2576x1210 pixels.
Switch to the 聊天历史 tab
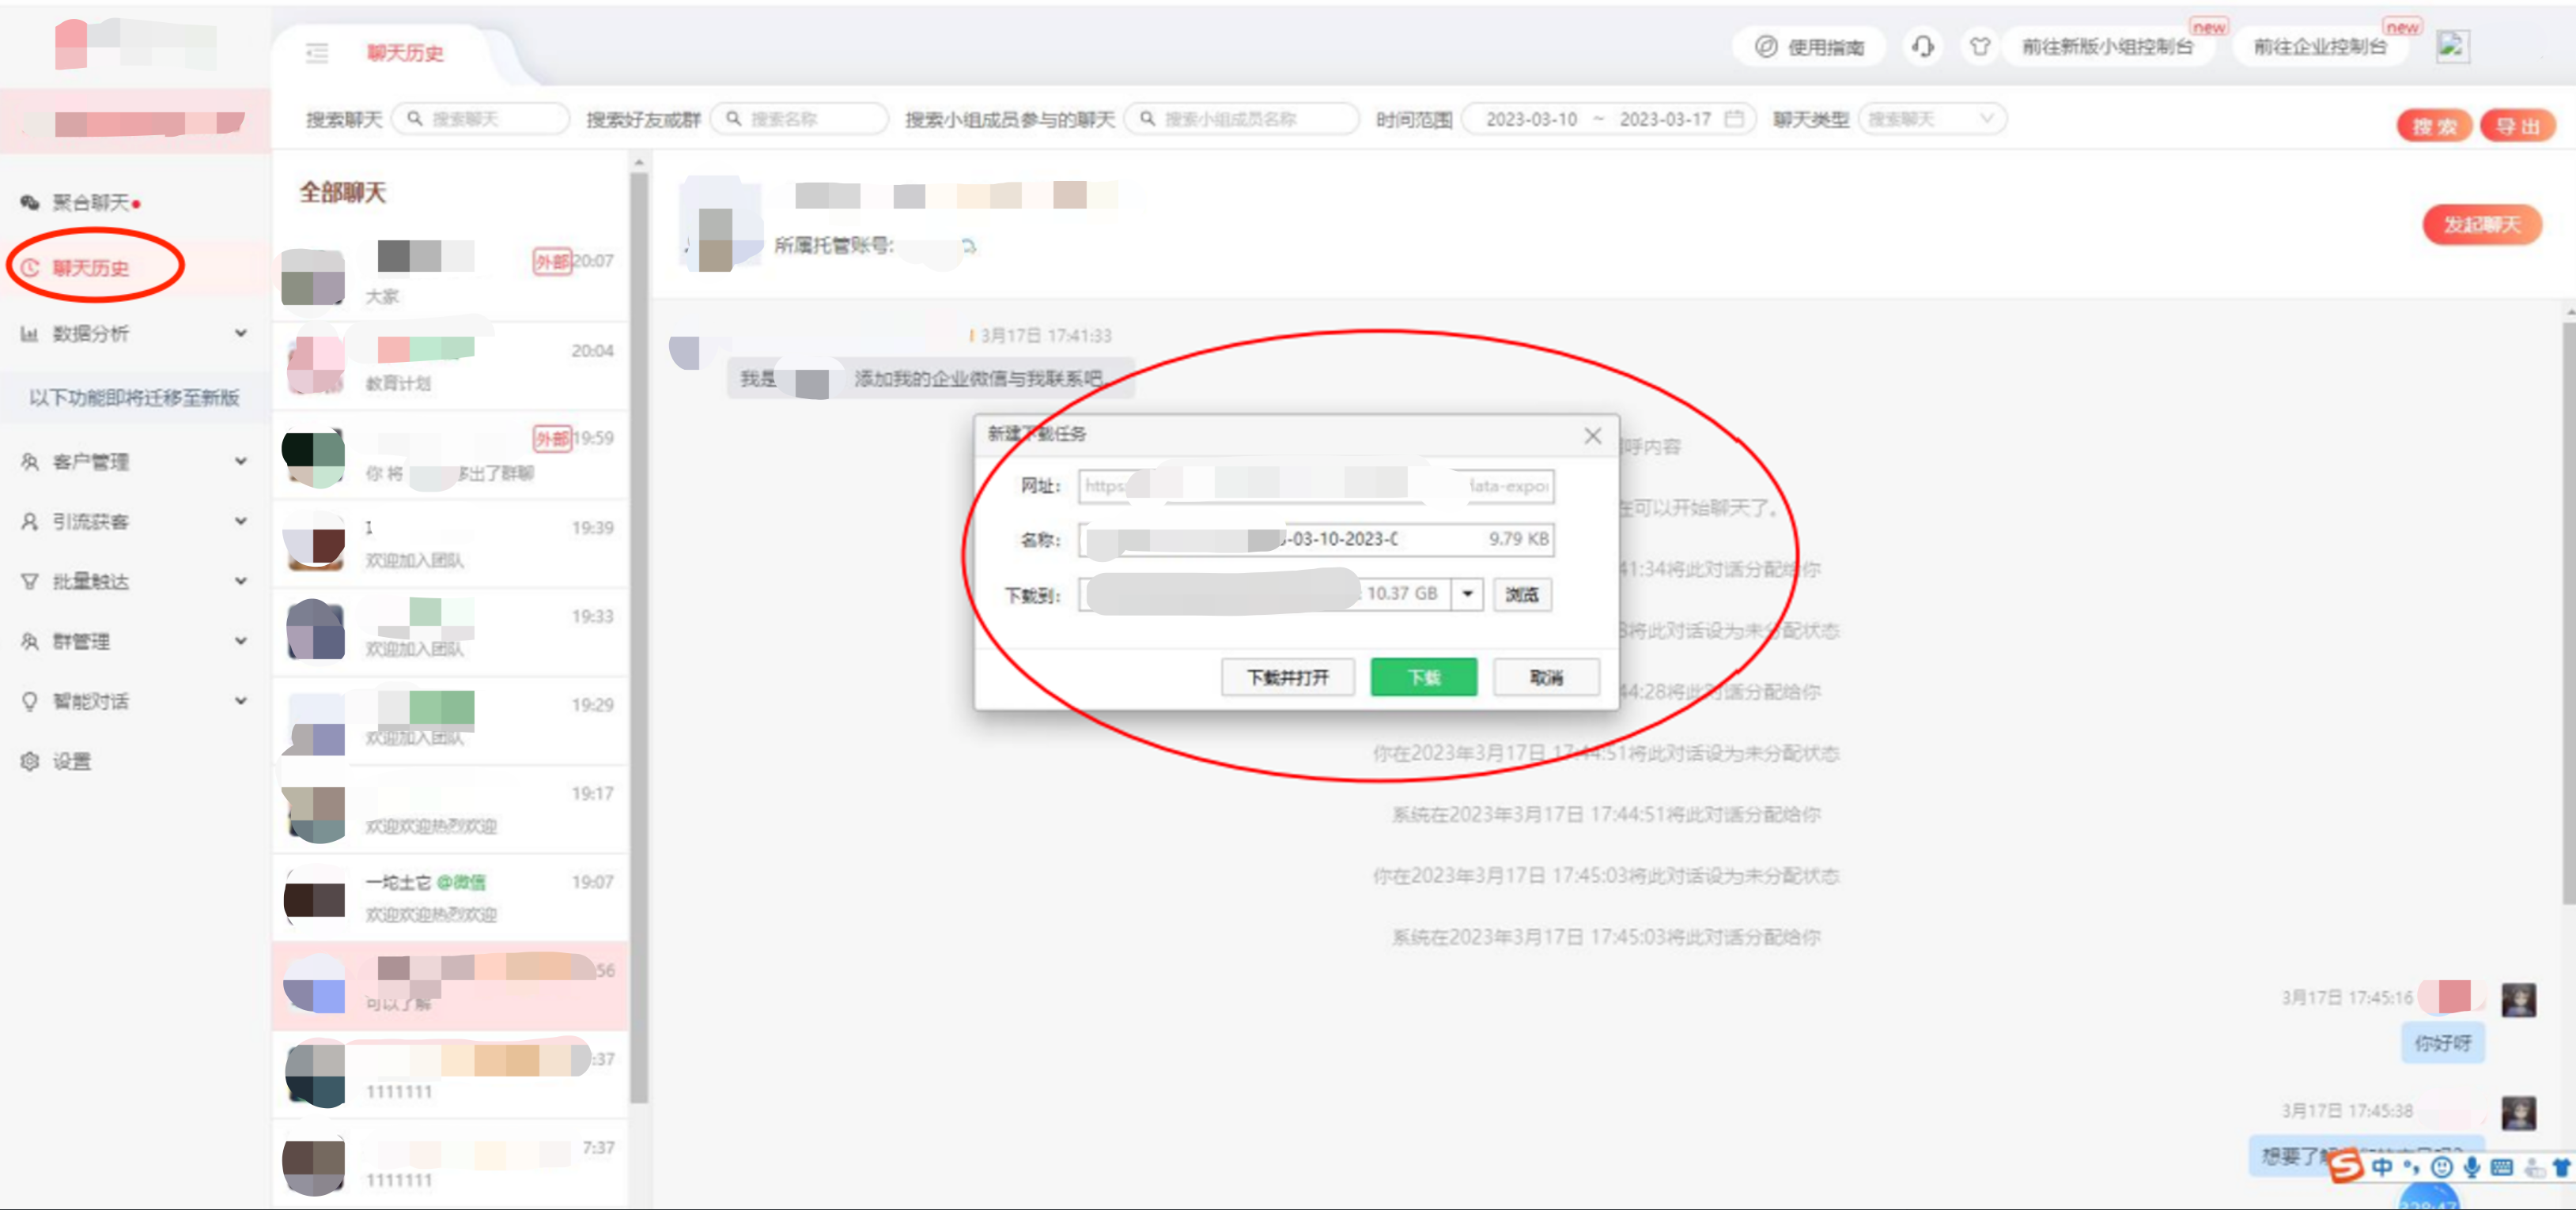[405, 53]
